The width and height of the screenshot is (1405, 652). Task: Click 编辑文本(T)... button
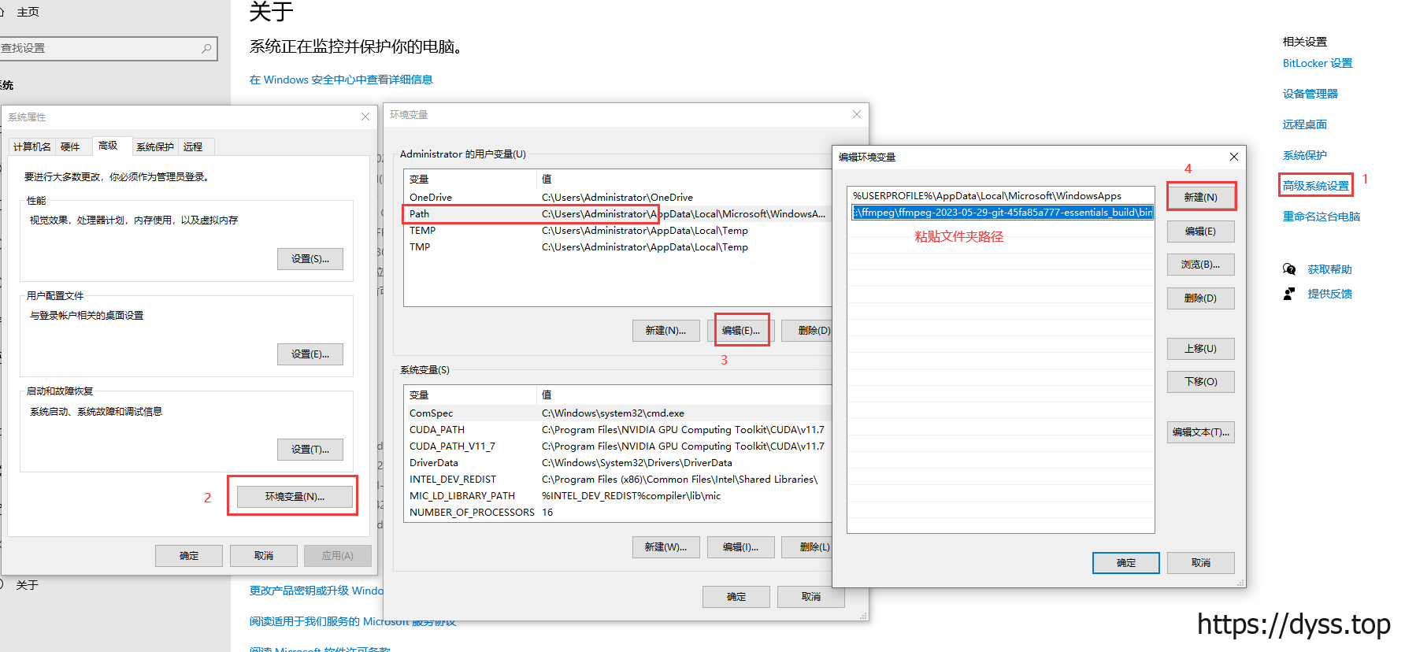tap(1201, 432)
